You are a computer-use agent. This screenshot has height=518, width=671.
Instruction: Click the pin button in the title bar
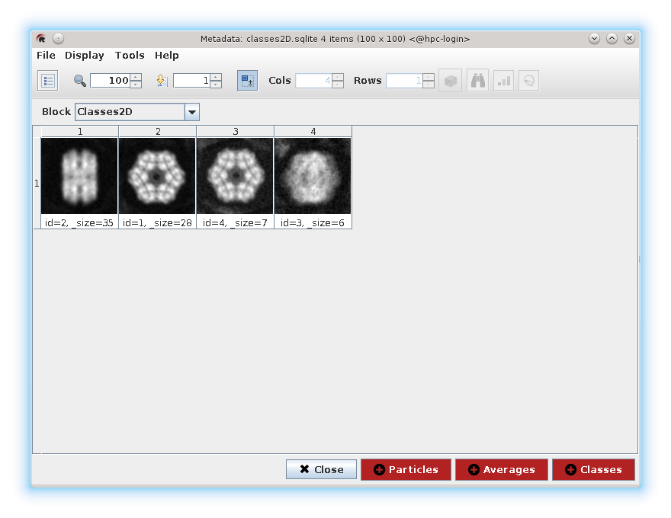(x=58, y=38)
